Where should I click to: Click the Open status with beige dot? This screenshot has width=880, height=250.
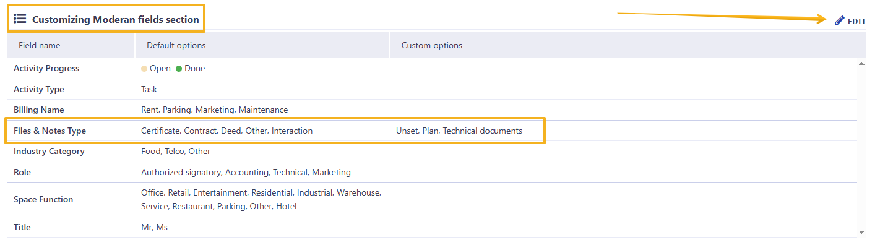pos(156,68)
